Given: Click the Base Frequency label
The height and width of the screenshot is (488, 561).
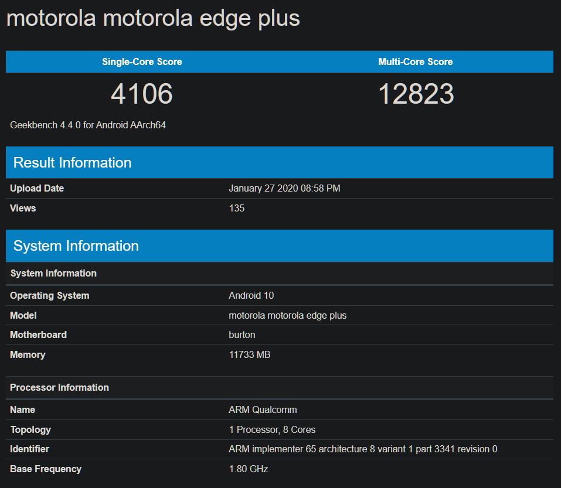Looking at the screenshot, I should coord(46,469).
